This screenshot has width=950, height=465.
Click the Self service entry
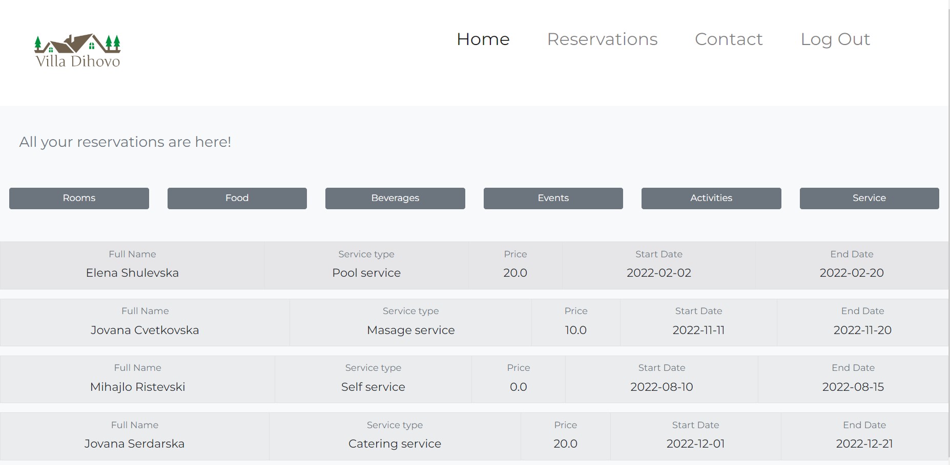pos(373,387)
